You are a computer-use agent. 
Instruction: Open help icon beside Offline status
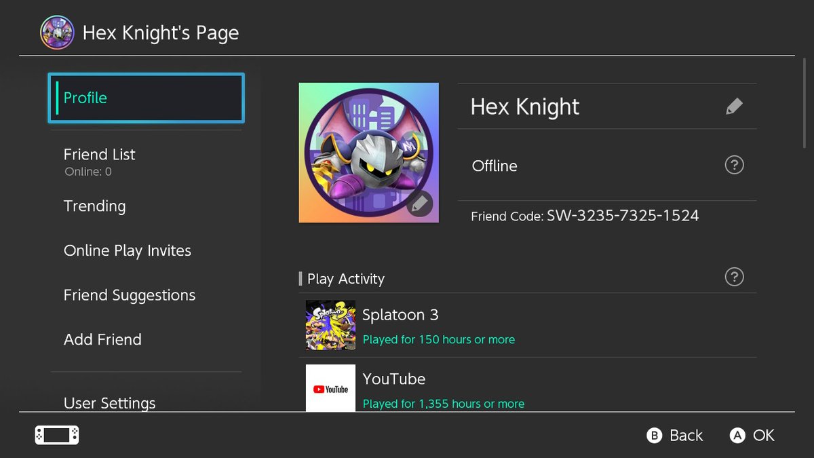(734, 165)
